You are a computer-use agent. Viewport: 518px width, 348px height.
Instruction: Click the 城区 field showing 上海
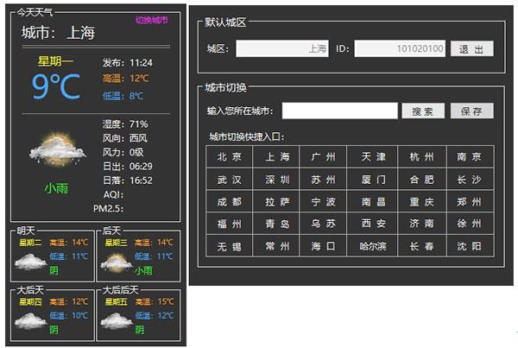point(283,48)
